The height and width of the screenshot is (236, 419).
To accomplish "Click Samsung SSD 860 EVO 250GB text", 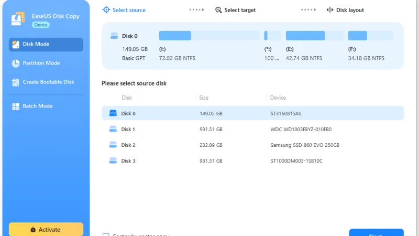I will [305, 145].
